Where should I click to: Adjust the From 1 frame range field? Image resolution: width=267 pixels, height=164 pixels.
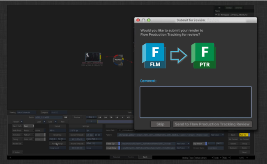tap(53, 139)
